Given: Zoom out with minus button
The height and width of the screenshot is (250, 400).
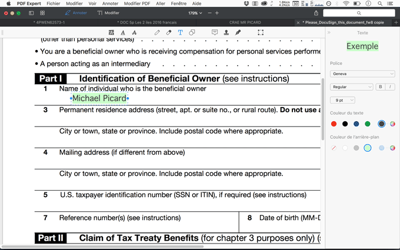Looking at the screenshot, I should (x=209, y=13).
